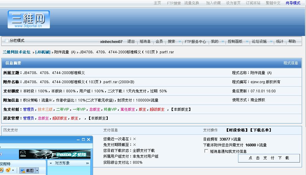Viewport: 306px width, 175px height.
Task: Click 历史支付 column header
Action: pyautogui.click(x=10, y=130)
